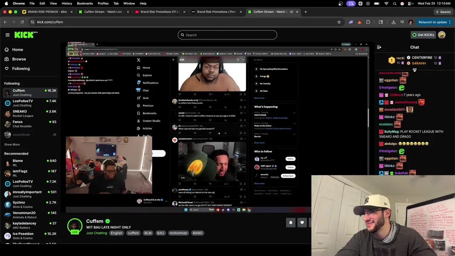Open the Profiles menu in menu bar
This screenshot has width=455, height=256.
tap(103, 3)
